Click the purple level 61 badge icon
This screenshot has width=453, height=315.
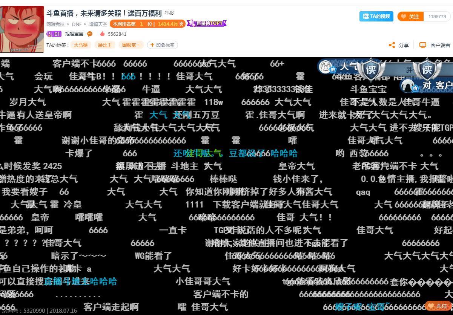[54, 34]
